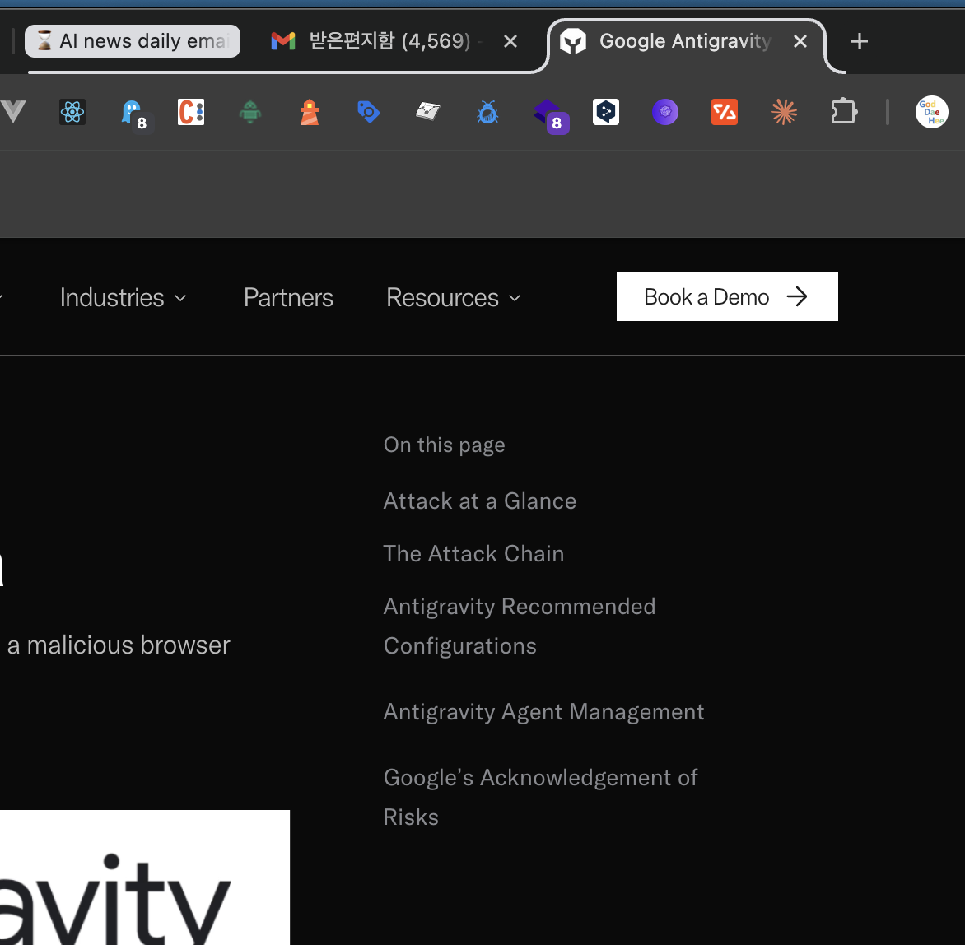This screenshot has width=965, height=945.
Task: Click the blue tag extension icon
Action: (x=369, y=112)
